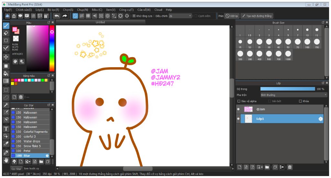Open the Lớp(L) menu
331x178 pixels.
point(39,10)
